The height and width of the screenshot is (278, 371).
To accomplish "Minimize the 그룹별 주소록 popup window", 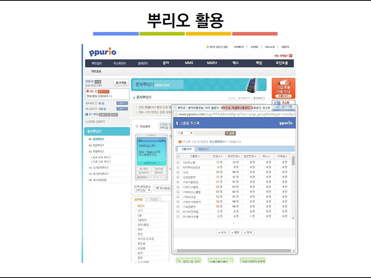I will [x=277, y=107].
